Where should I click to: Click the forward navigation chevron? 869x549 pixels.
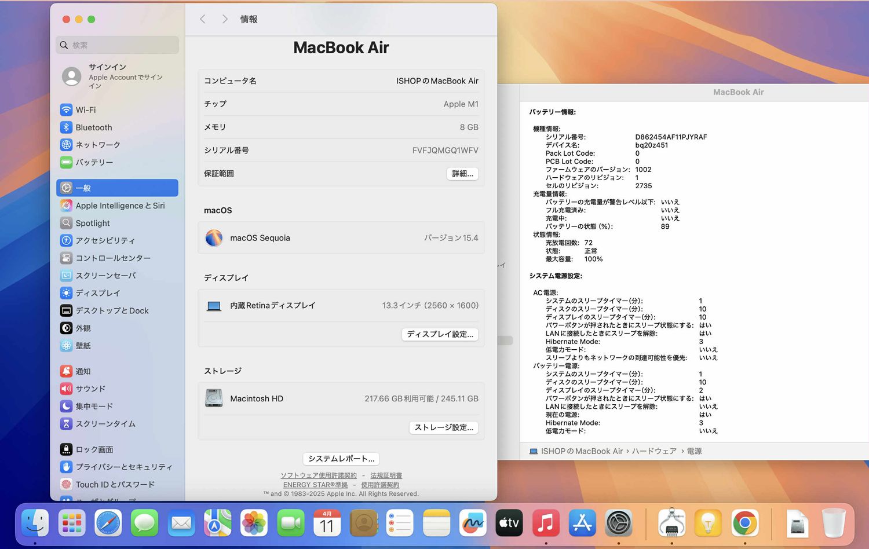click(x=225, y=19)
